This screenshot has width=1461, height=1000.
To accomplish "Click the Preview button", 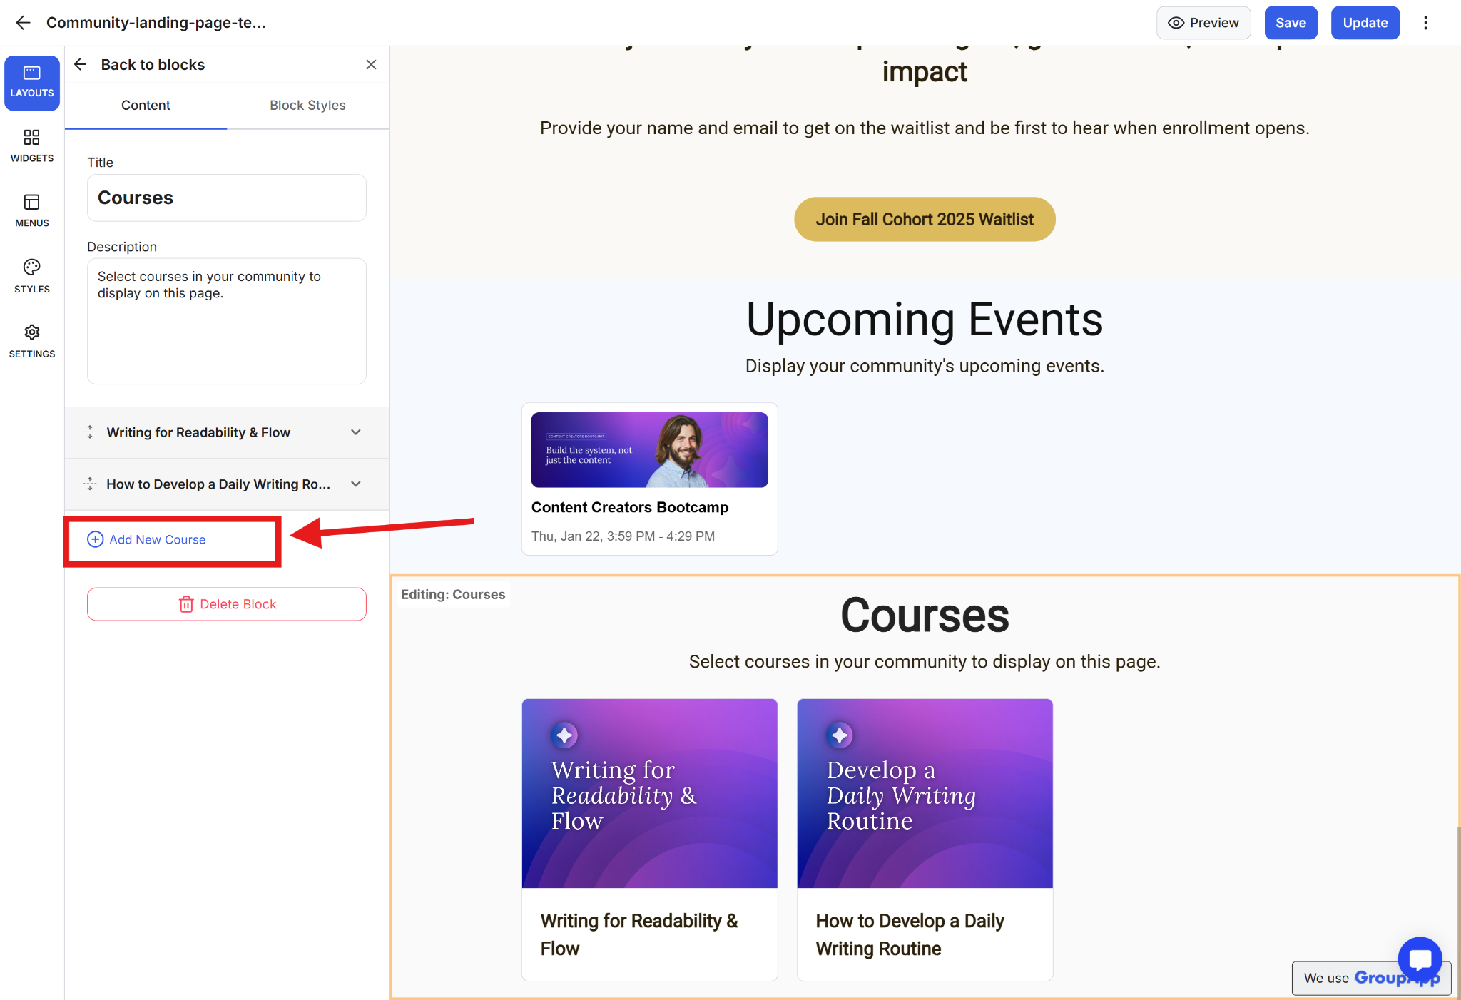I will pos(1203,23).
